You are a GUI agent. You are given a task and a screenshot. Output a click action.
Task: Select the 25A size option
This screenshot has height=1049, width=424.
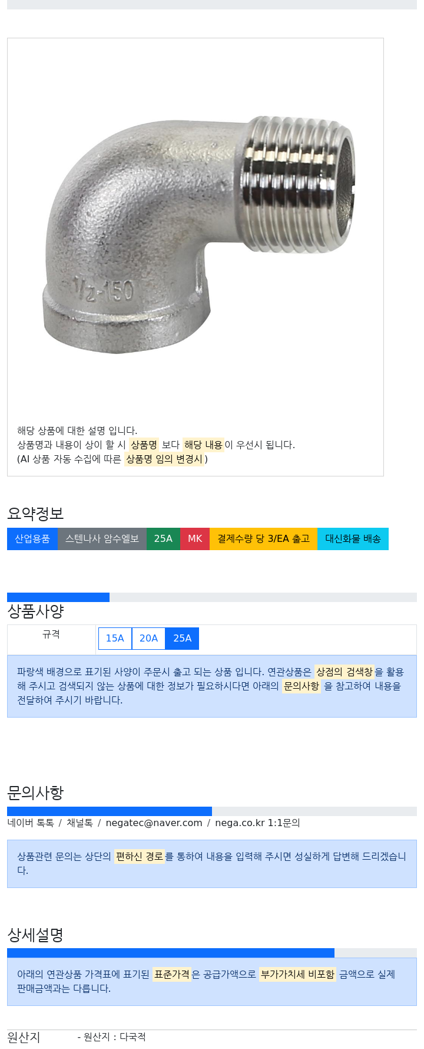(x=182, y=638)
